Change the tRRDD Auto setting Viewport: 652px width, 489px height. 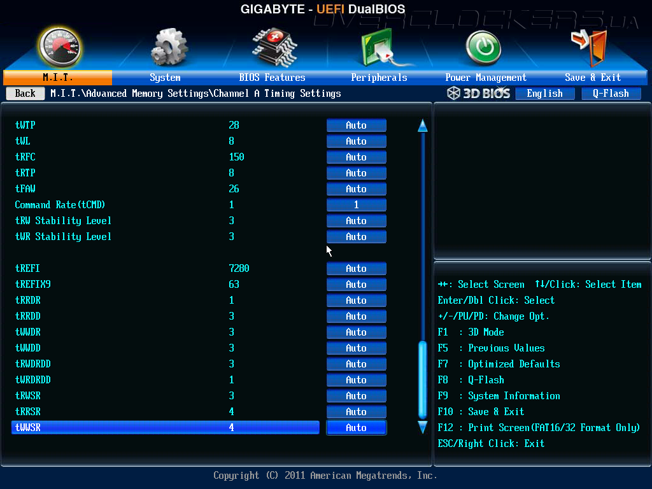[x=357, y=316]
